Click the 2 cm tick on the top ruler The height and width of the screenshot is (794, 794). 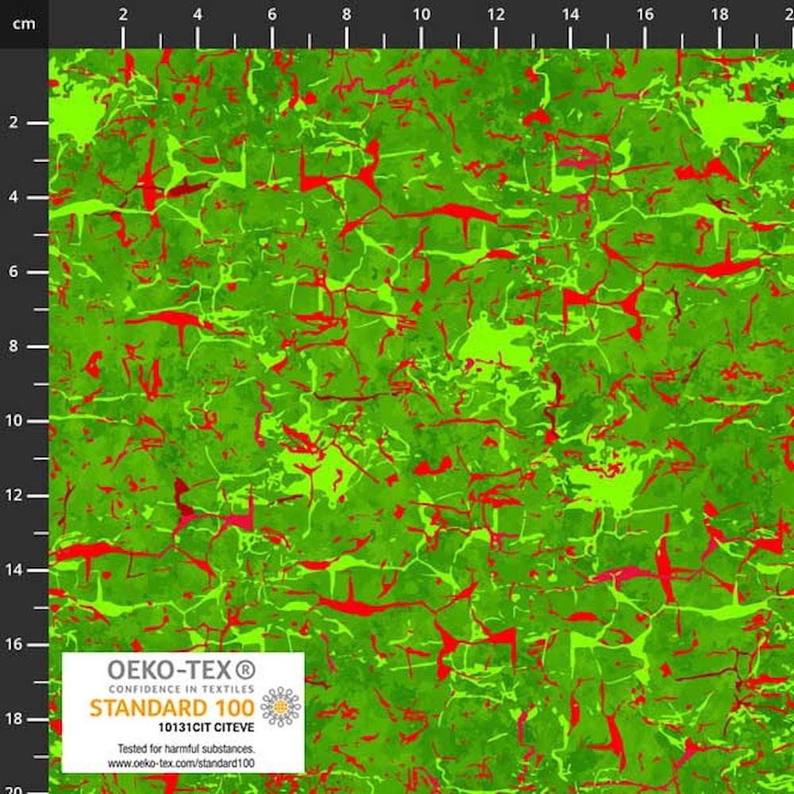[123, 13]
